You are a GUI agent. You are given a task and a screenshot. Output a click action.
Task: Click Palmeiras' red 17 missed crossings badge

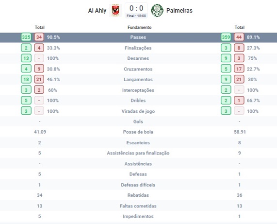click(239, 69)
